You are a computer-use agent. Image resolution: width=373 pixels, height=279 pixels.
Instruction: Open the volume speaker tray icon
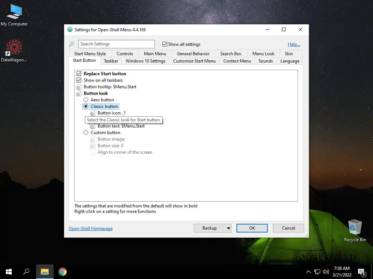326,272
